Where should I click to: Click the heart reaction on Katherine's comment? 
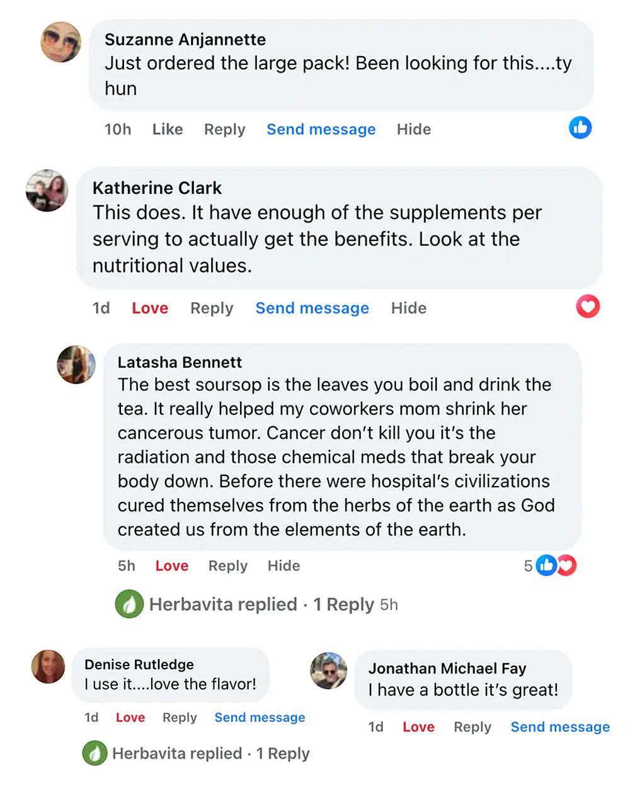(x=588, y=307)
